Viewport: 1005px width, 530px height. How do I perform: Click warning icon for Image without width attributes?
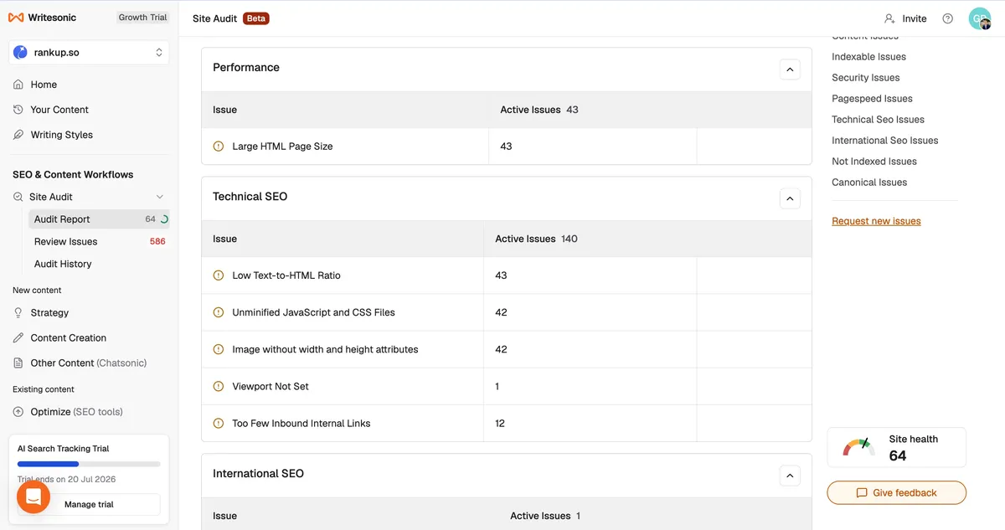(x=219, y=349)
